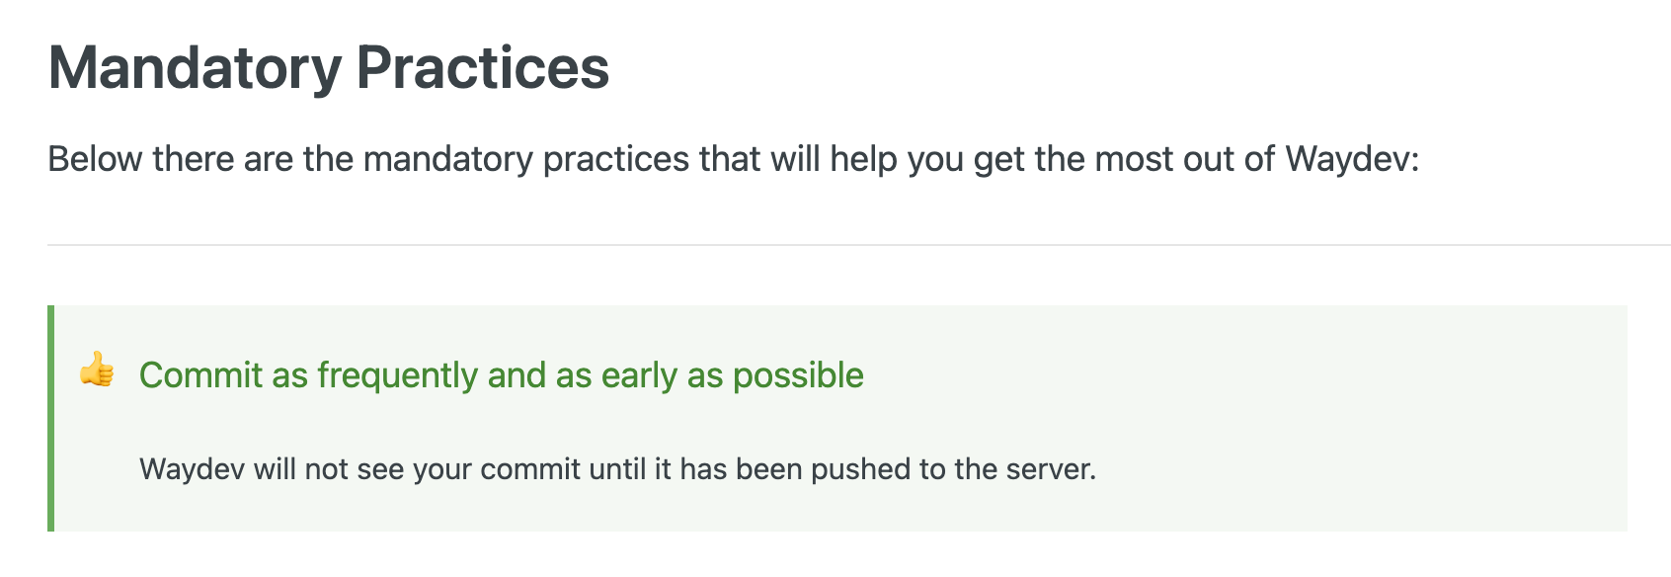The width and height of the screenshot is (1671, 577).
Task: Click the green left border of callout
Action: click(50, 418)
